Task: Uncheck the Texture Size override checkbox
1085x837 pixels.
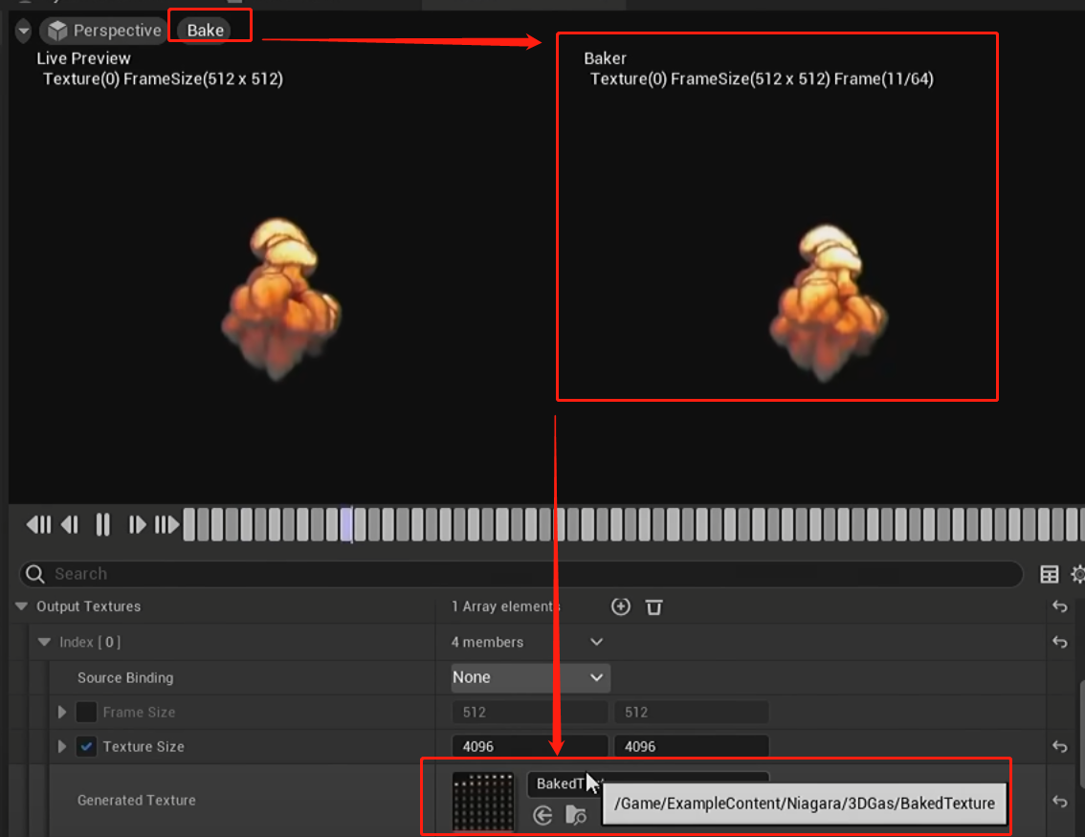Action: point(86,746)
